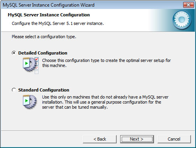The width and height of the screenshot is (196, 148).
Task: Return to previous page with Back
Action: click(x=100, y=139)
